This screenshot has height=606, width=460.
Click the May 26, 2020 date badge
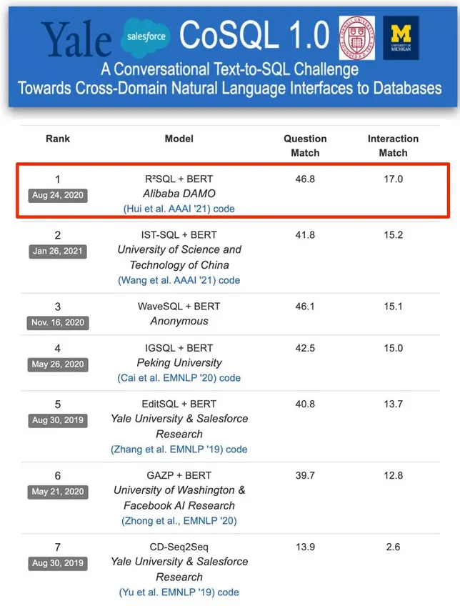(58, 364)
